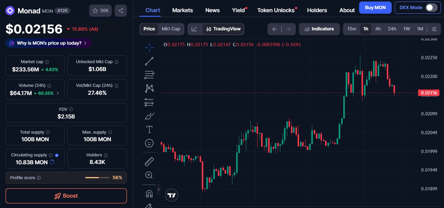This screenshot has width=444, height=208.
Task: Click the Buy MON button
Action: pyautogui.click(x=375, y=8)
